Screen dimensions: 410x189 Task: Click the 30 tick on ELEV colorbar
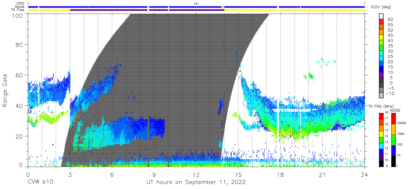pyautogui.click(x=390, y=51)
